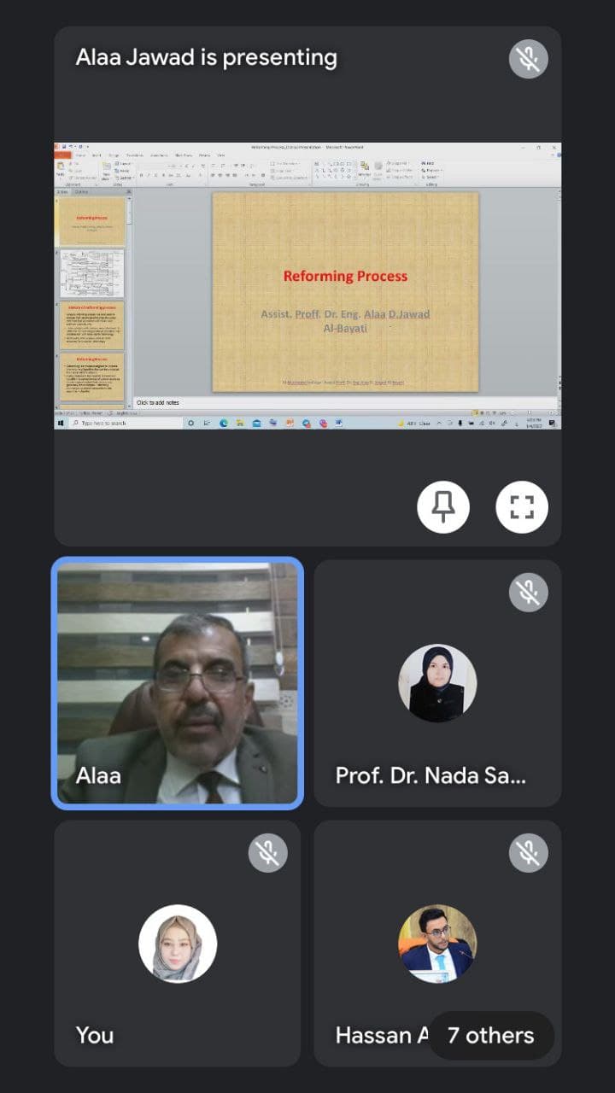Image resolution: width=615 pixels, height=1093 pixels.
Task: Tap the 'Reforming Process' slide title
Action: [x=345, y=276]
